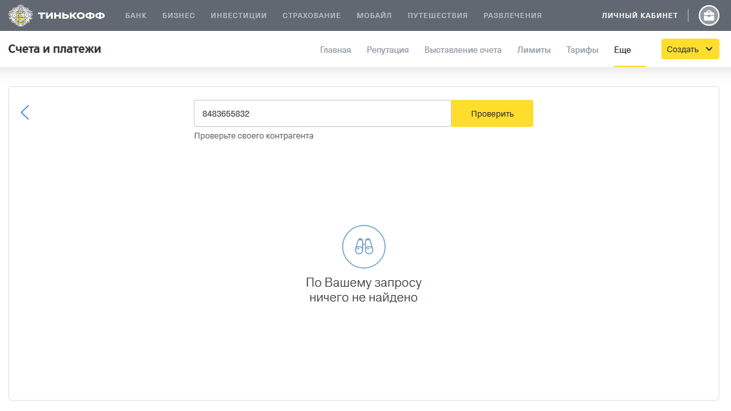Click the counterparty number input field
This screenshot has height=411, width=731.
pos(322,113)
